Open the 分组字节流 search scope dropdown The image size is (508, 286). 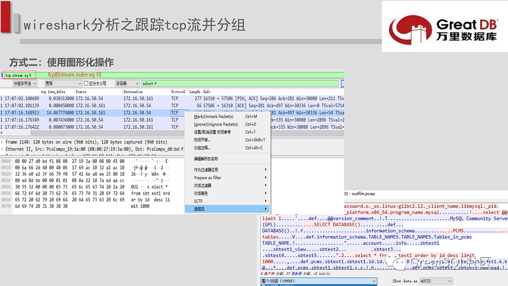click(x=25, y=84)
